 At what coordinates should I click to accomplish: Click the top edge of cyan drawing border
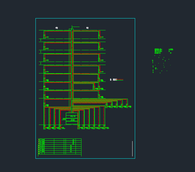85,18
